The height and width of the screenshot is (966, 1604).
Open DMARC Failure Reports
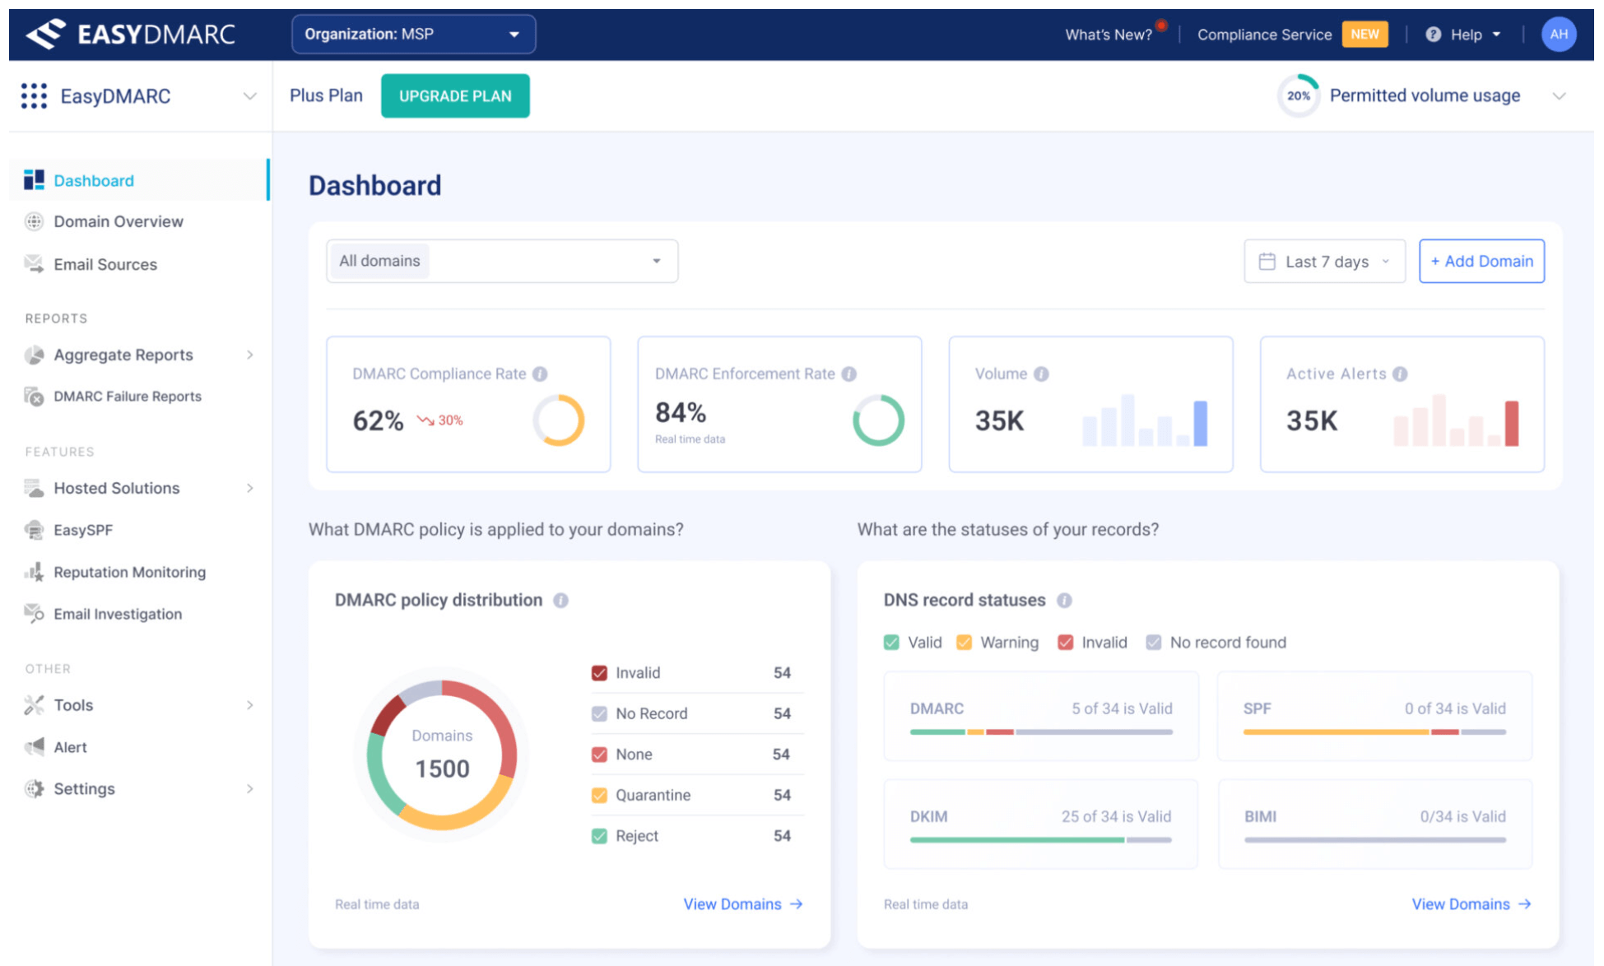(128, 397)
